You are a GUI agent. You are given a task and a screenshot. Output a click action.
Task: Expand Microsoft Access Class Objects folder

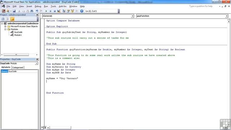5,26
